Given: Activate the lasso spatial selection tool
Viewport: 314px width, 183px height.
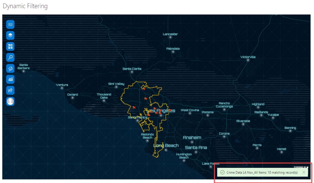Looking at the screenshot, I should pyautogui.click(x=10, y=68).
